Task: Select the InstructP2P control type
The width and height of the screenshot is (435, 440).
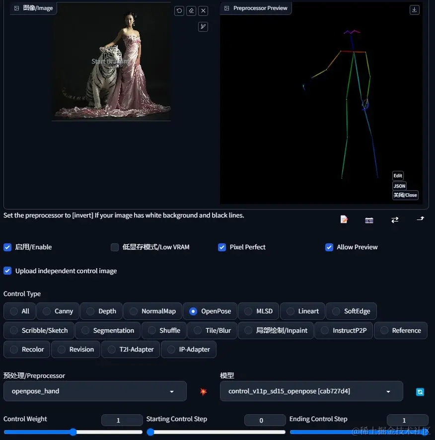Action: click(x=344, y=331)
